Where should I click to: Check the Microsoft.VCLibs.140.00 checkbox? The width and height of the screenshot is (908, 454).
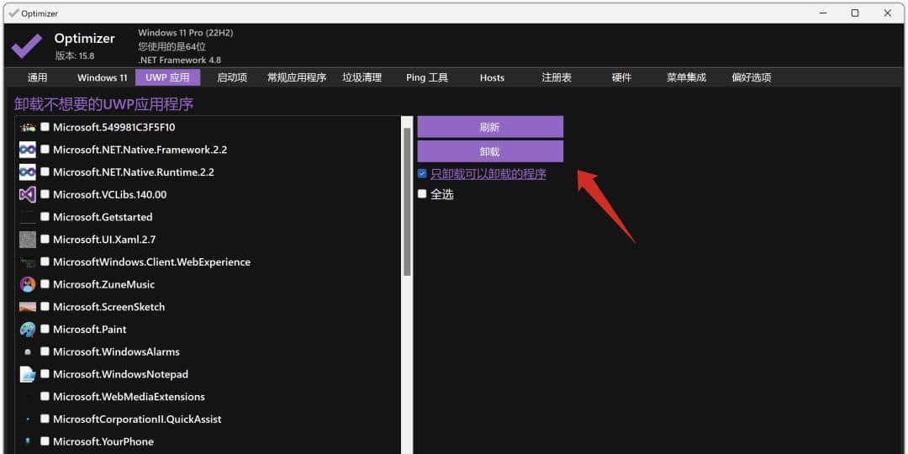pos(45,194)
